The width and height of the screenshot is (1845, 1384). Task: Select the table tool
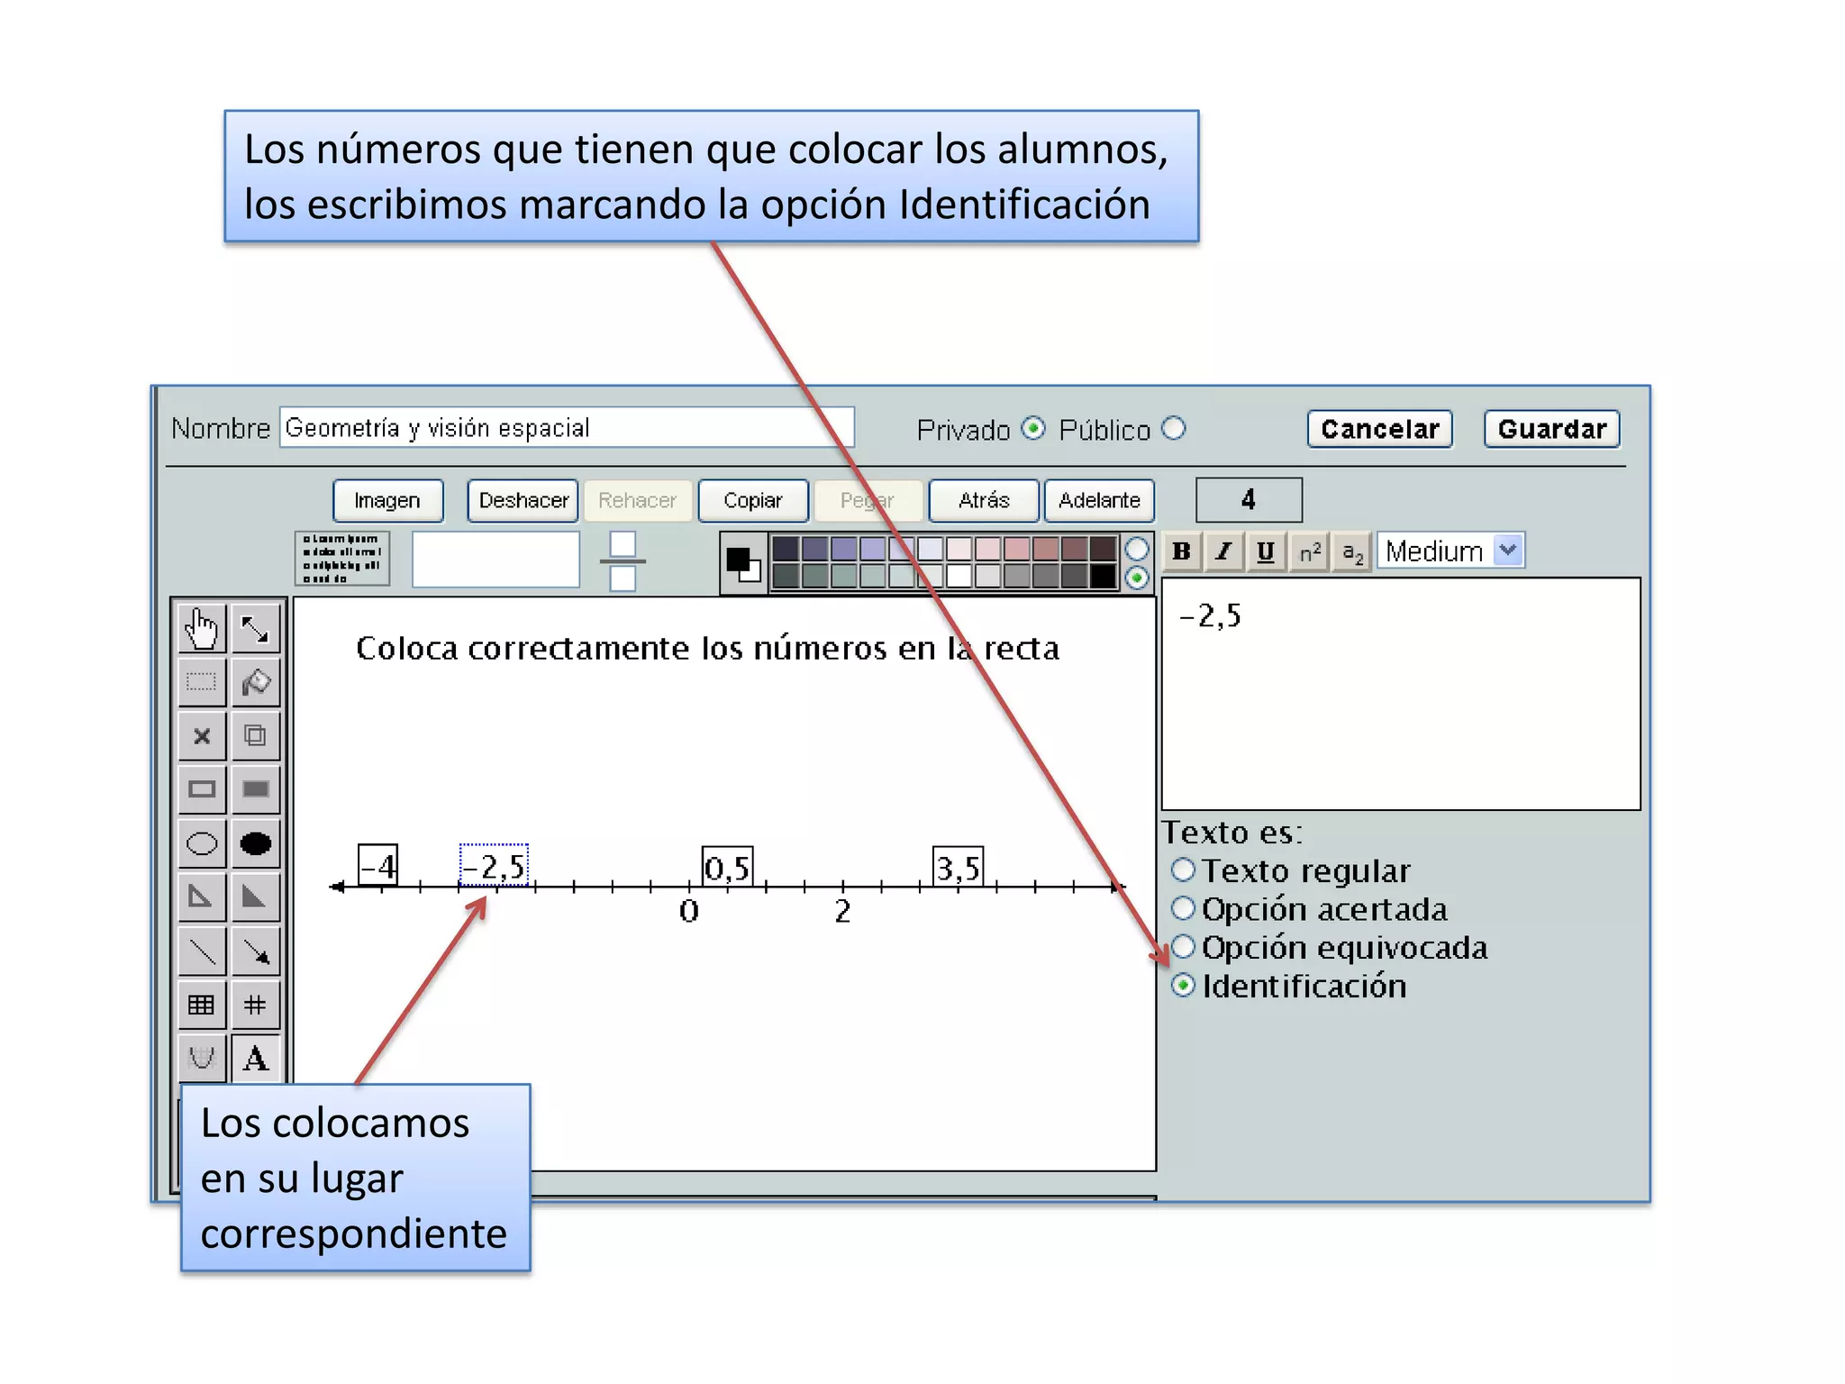(202, 1005)
